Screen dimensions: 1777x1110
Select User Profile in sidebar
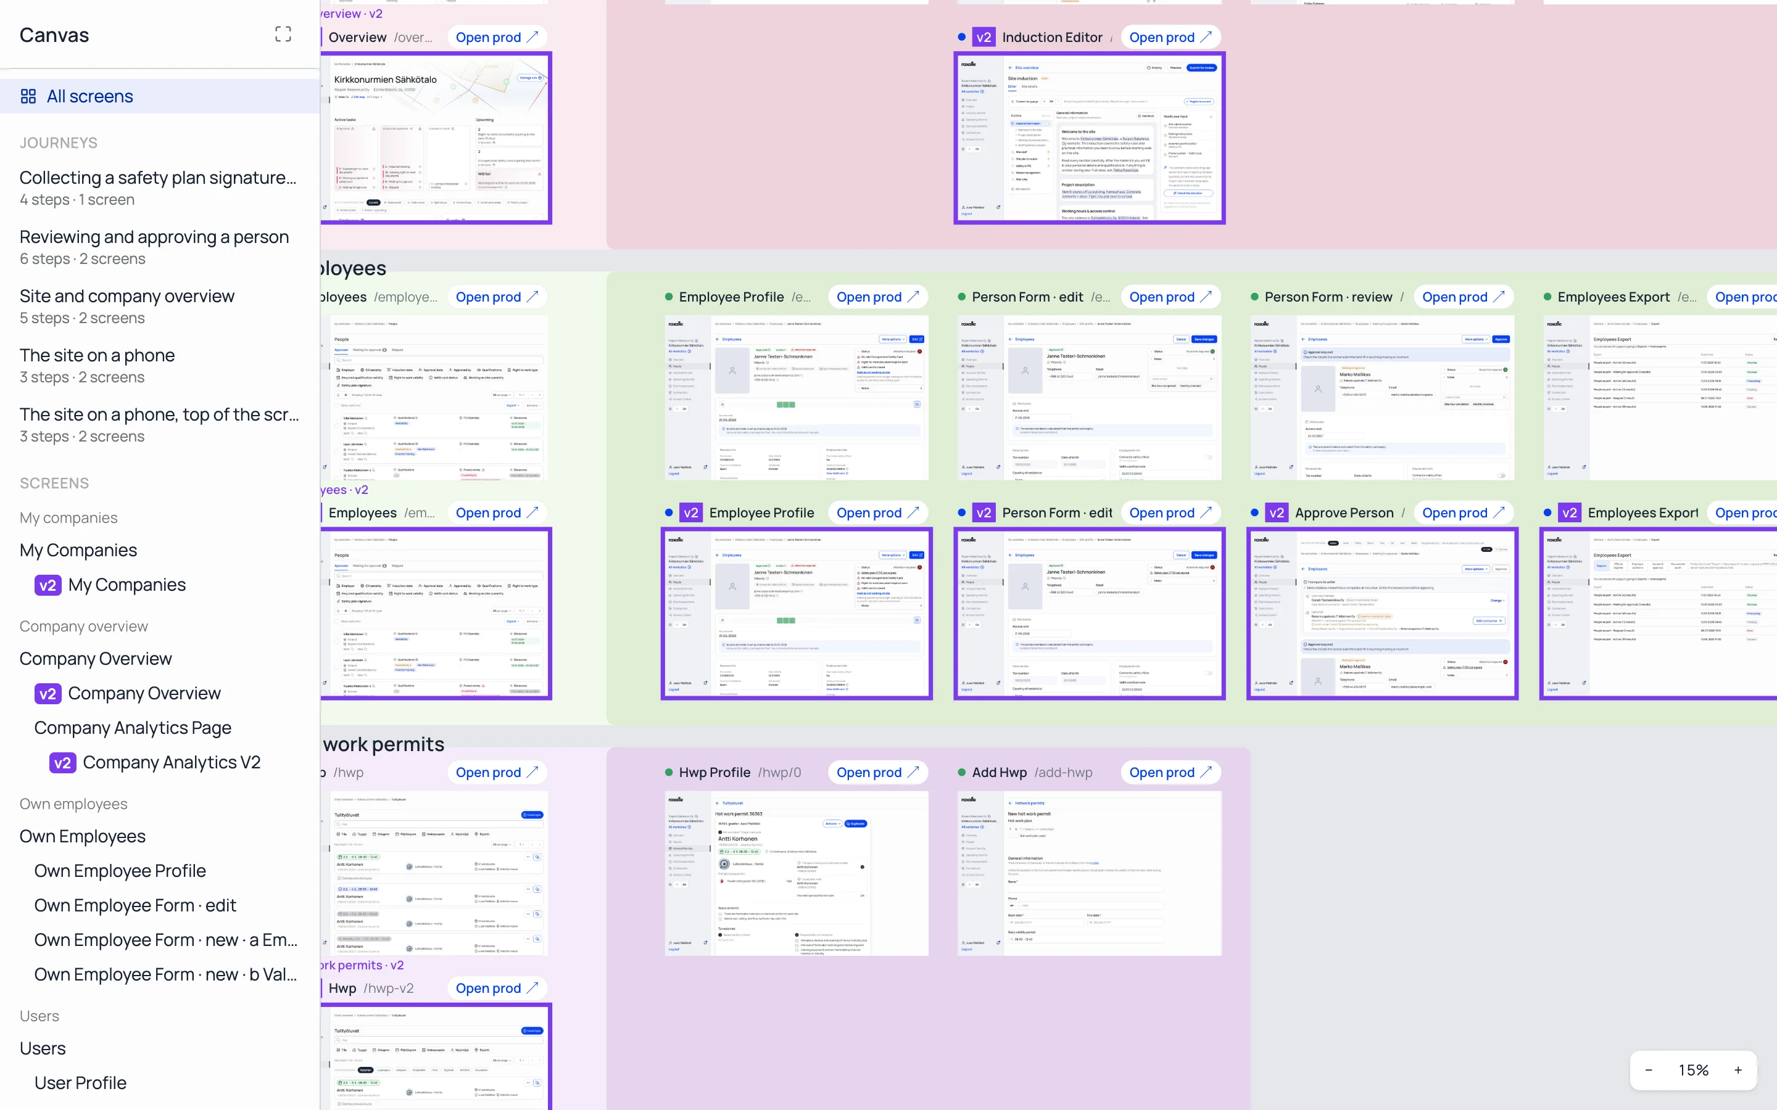[81, 1083]
